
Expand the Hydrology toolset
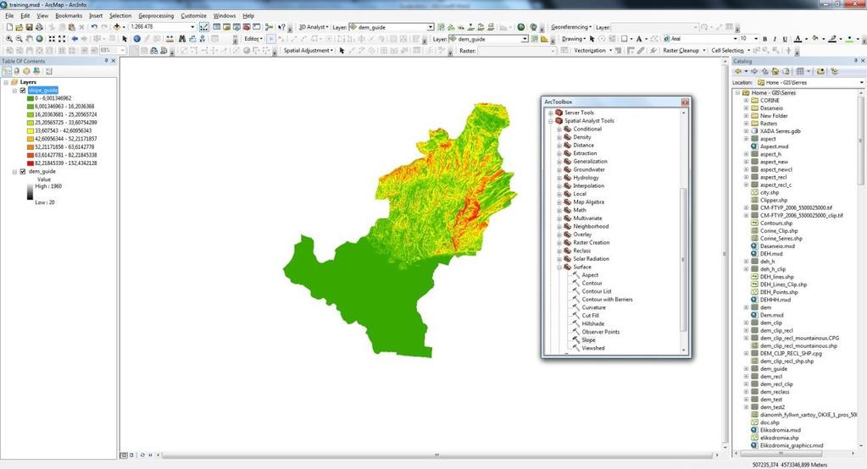(559, 178)
